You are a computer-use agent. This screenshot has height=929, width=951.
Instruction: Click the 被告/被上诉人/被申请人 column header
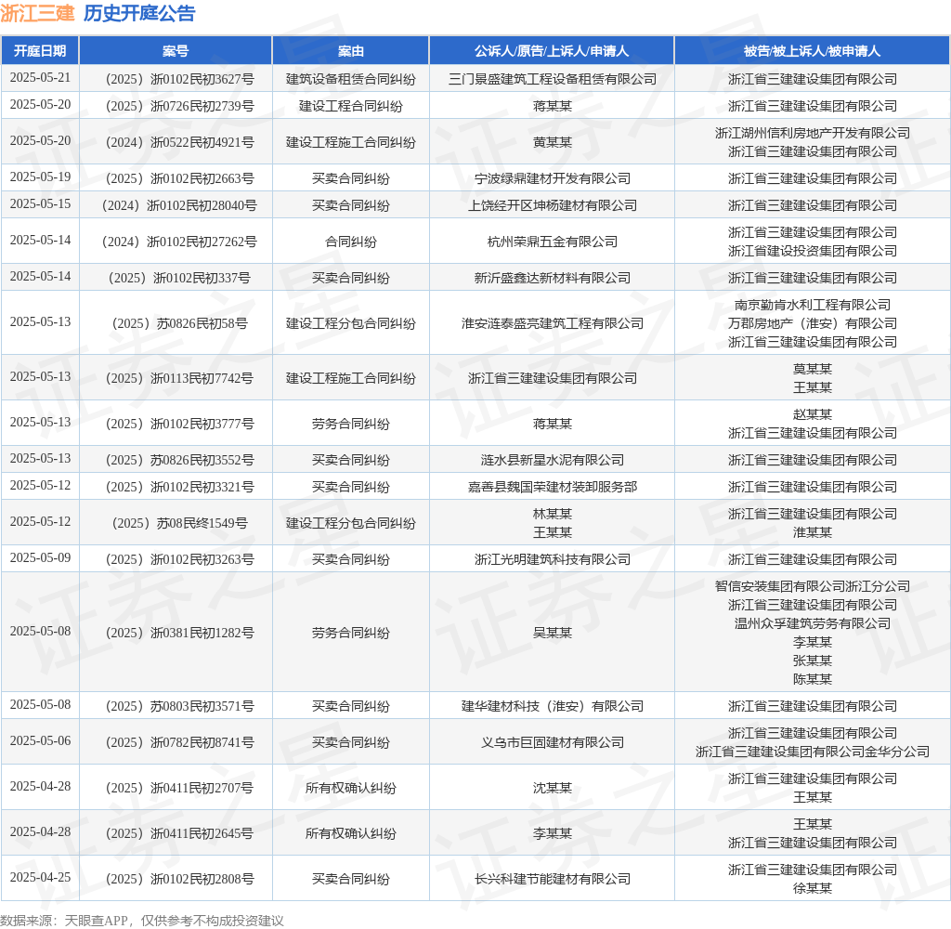(x=812, y=51)
